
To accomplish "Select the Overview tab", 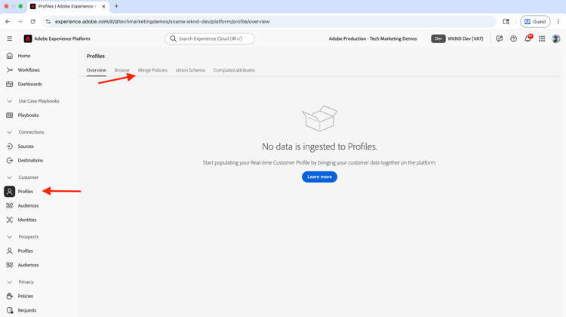I will point(97,70).
